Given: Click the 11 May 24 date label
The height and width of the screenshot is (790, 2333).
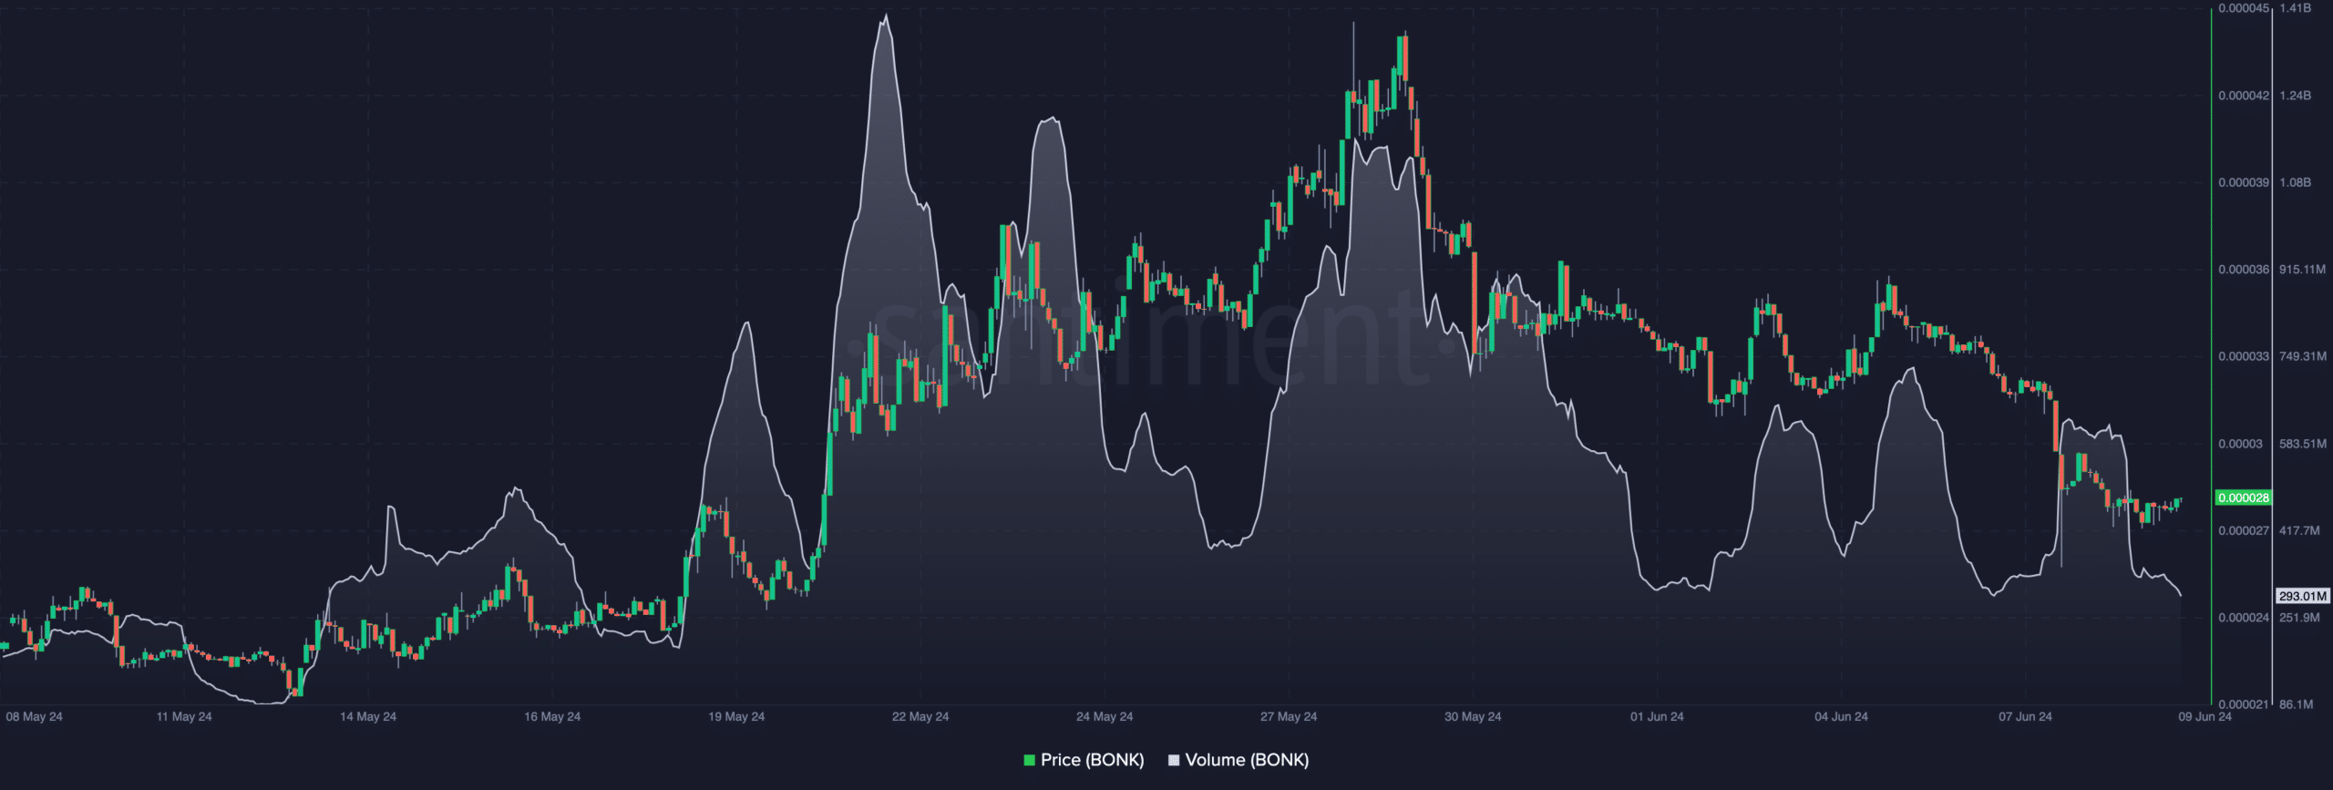Looking at the screenshot, I should (184, 716).
